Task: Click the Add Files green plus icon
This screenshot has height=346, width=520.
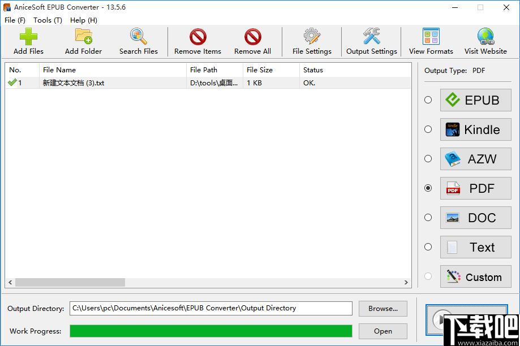Action: [x=28, y=36]
